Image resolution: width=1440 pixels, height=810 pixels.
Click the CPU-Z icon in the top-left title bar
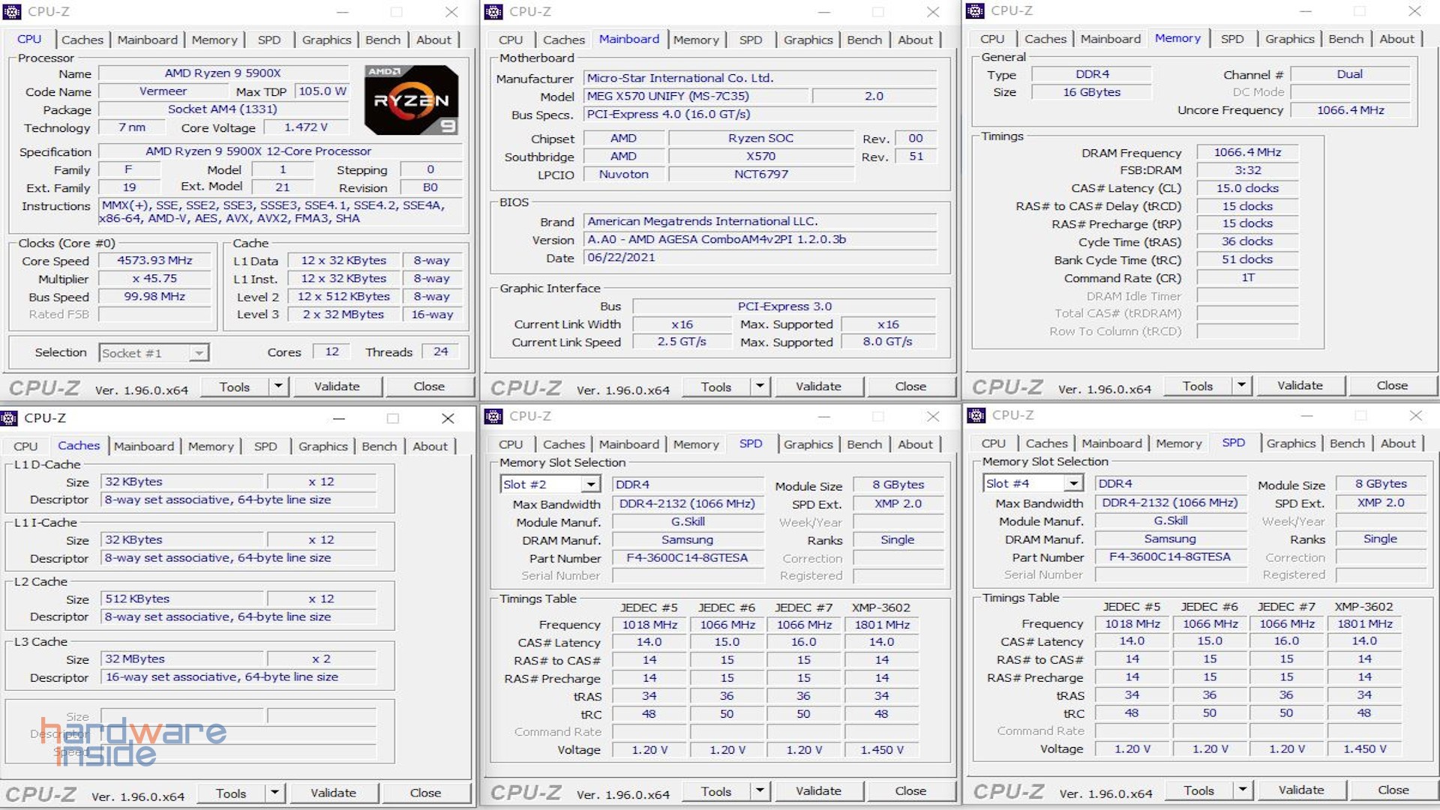(12, 11)
